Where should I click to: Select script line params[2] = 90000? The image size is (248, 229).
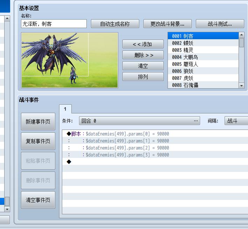155,148
